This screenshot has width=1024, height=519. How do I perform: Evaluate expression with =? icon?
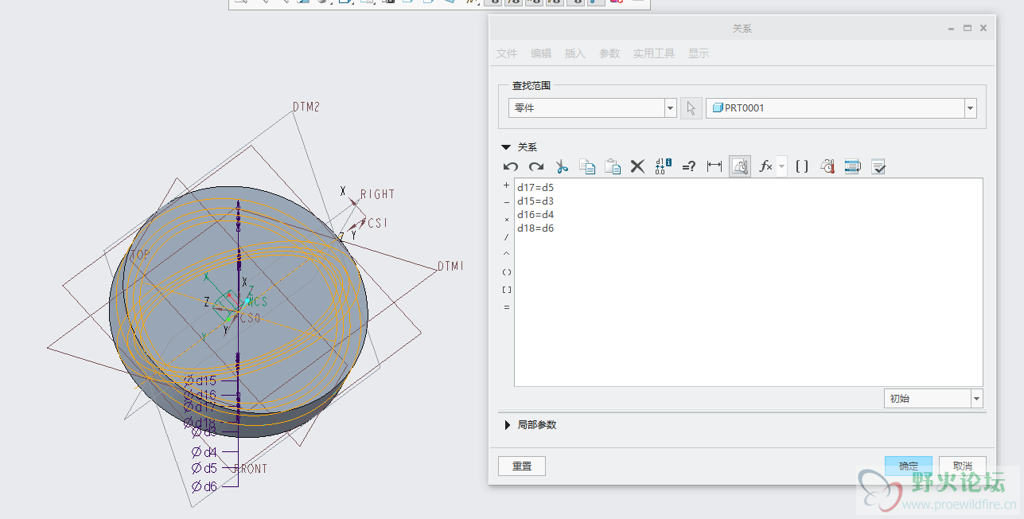[689, 166]
